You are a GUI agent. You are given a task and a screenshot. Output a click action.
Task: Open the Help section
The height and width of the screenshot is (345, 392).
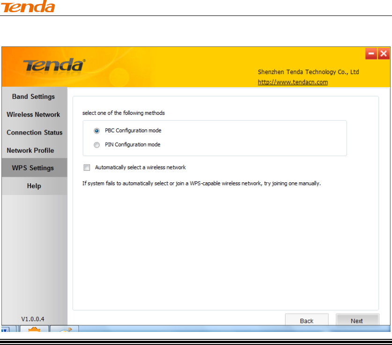34,186
